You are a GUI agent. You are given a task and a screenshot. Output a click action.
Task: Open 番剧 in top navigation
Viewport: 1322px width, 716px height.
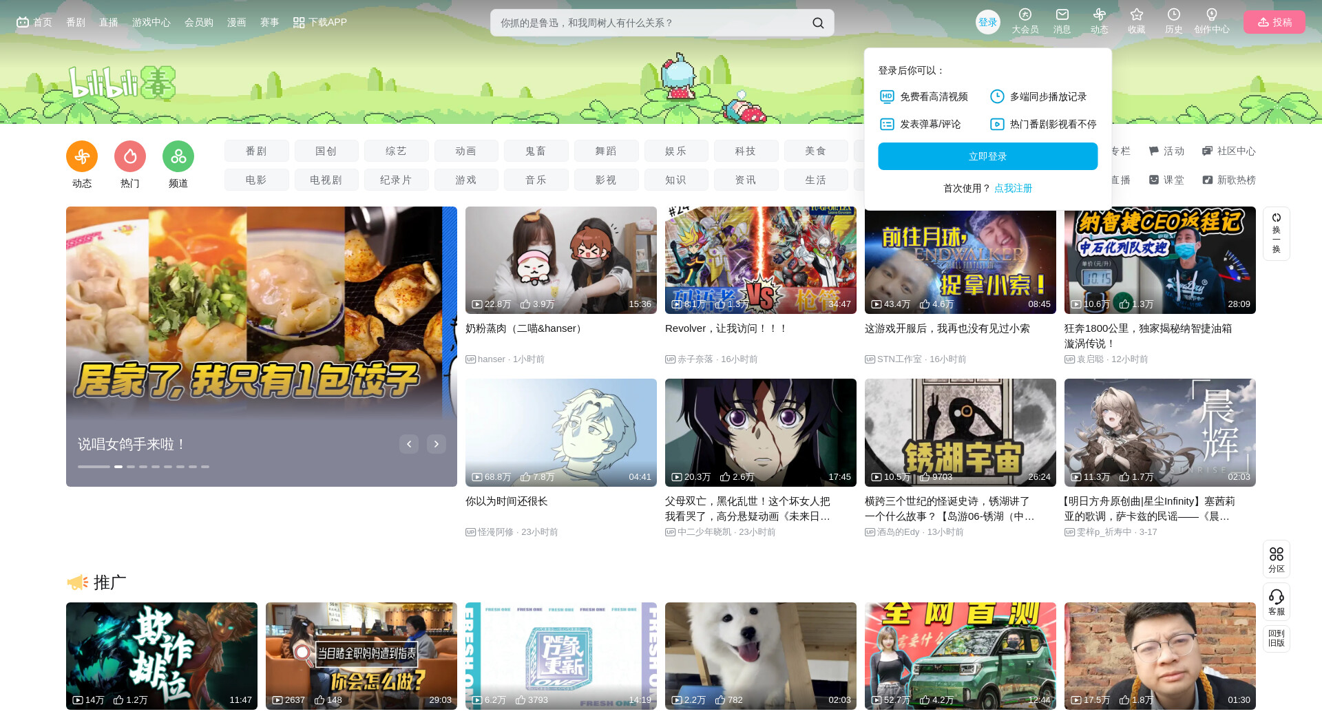coord(76,22)
